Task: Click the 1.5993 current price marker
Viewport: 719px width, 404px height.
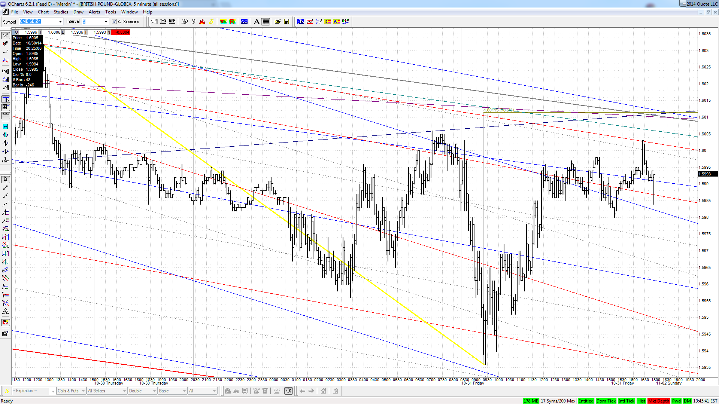Action: [708, 174]
